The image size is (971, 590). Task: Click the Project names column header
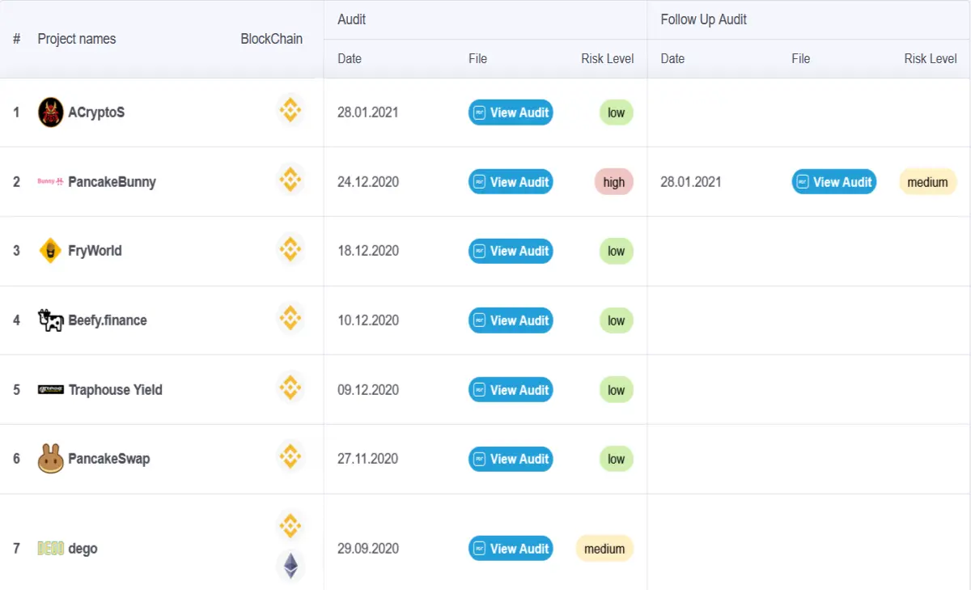[x=77, y=39]
